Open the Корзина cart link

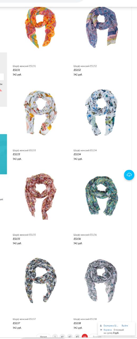pos(108,330)
